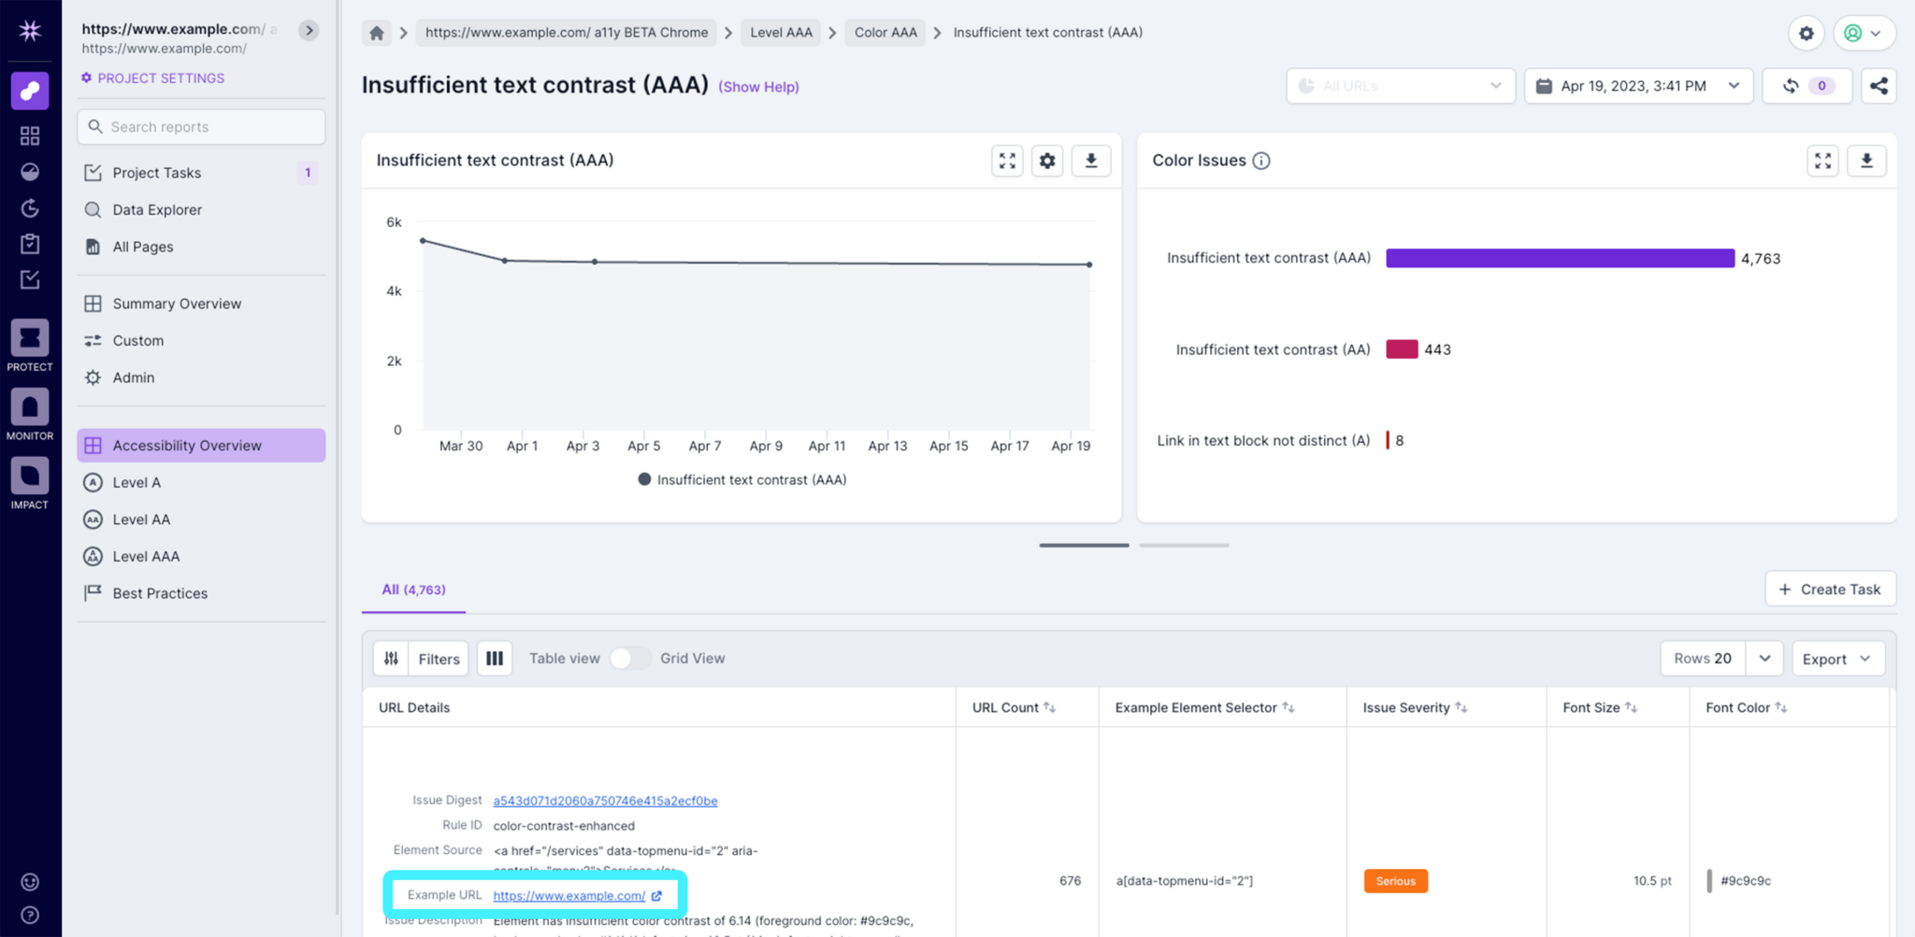This screenshot has height=937, width=1915.
Task: Open the crawl date dropdown Apr 19, 2023
Action: click(1638, 86)
